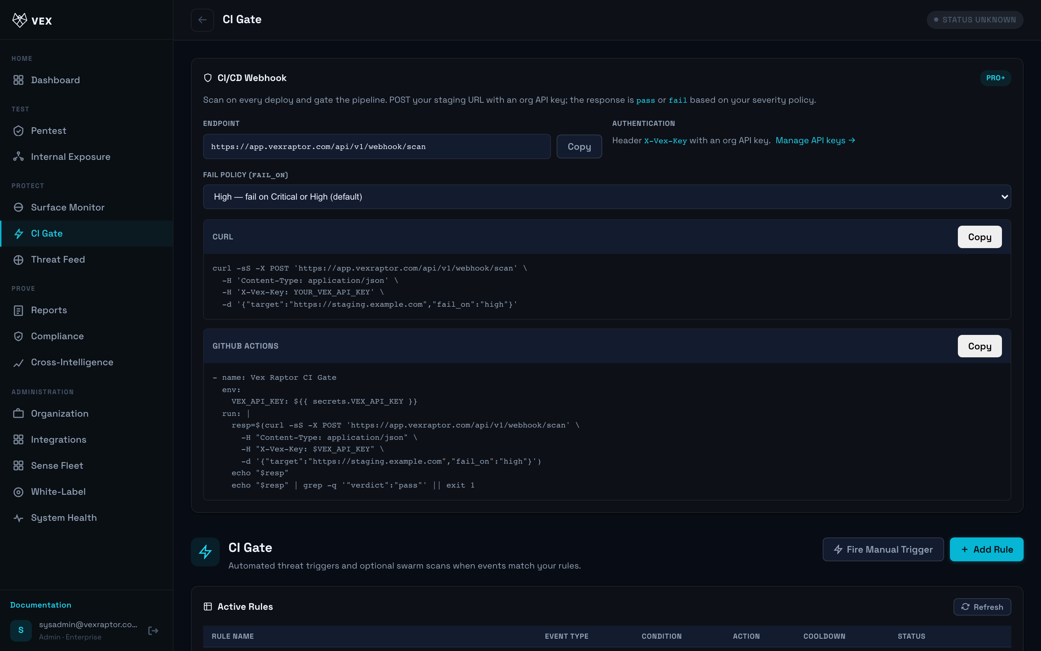Copy the GitHub Actions snippet
Viewport: 1041px width, 651px height.
click(x=980, y=346)
